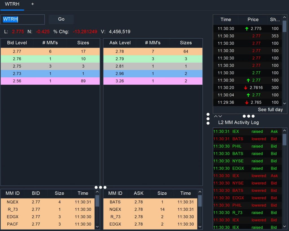The image size is (289, 231).
Task: Click the three-dot handle above L2 MM Activity Log
Action: 248,116
